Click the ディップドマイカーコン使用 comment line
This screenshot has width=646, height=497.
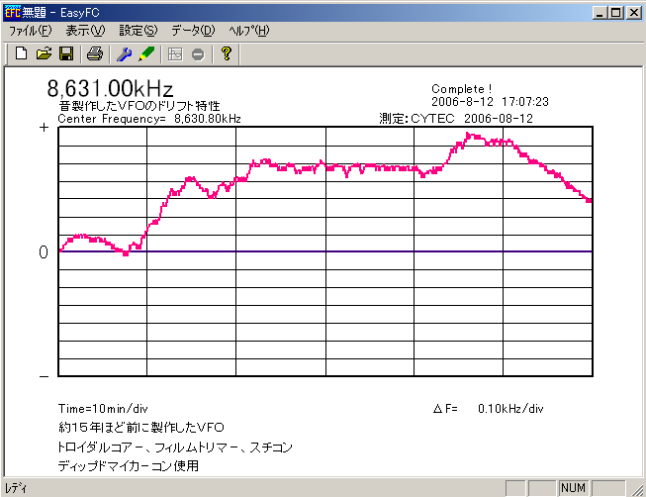pyautogui.click(x=129, y=465)
